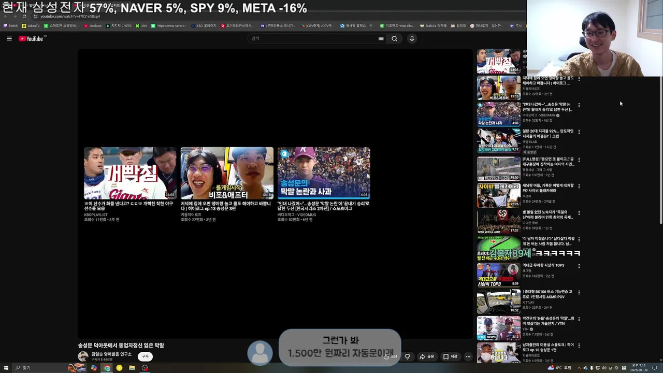Open options menu for 저녁에 집에 오면 sidebar video

click(579, 79)
